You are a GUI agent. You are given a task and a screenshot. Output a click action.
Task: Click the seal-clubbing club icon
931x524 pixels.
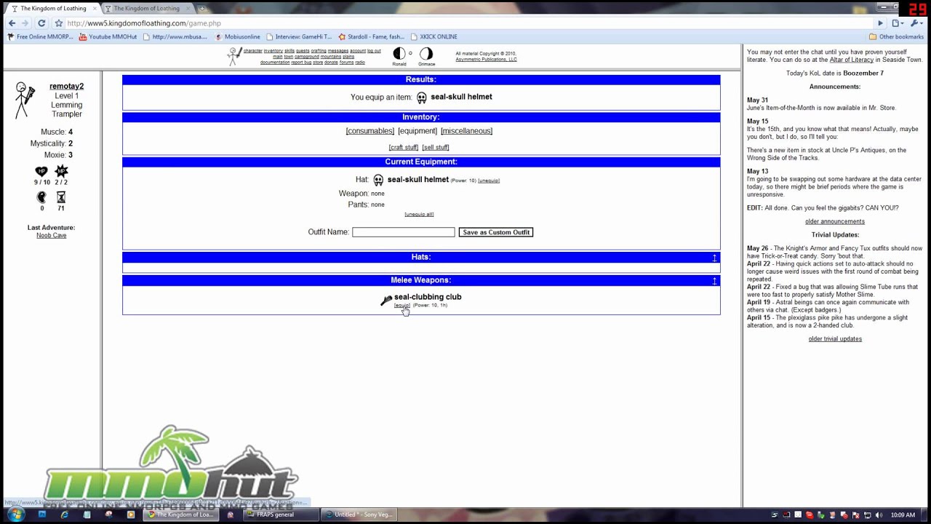pyautogui.click(x=386, y=300)
